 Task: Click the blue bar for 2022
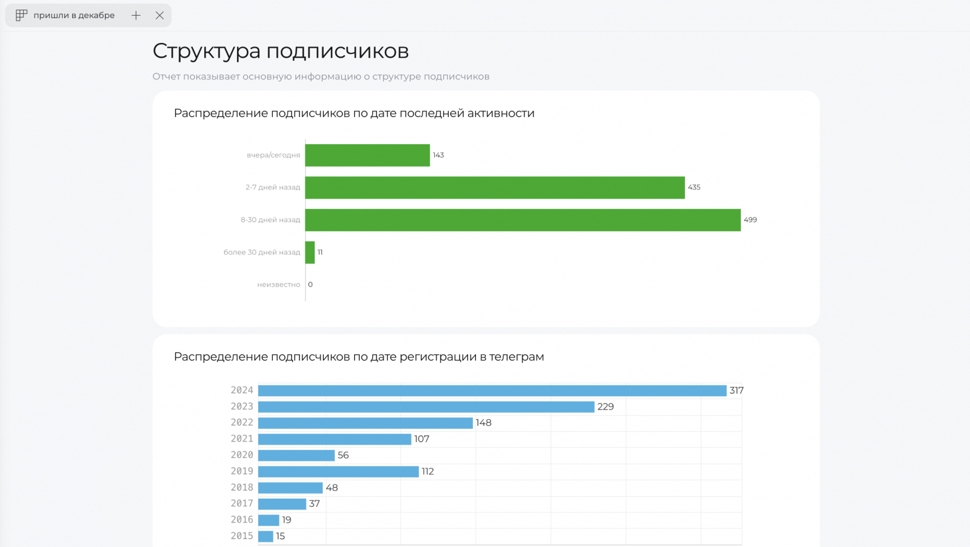(366, 423)
